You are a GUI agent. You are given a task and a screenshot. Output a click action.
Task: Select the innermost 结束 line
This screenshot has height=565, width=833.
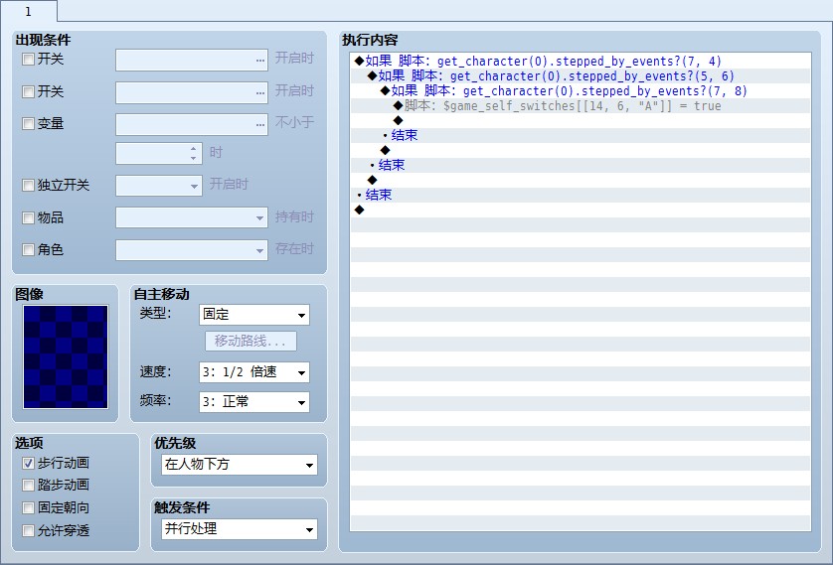click(x=581, y=135)
